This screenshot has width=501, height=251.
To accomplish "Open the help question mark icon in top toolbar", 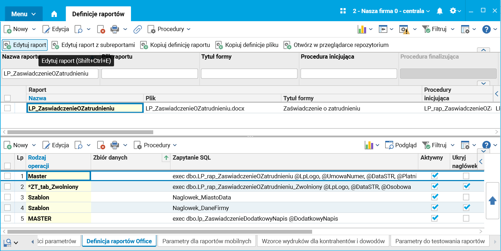I will point(486,29).
